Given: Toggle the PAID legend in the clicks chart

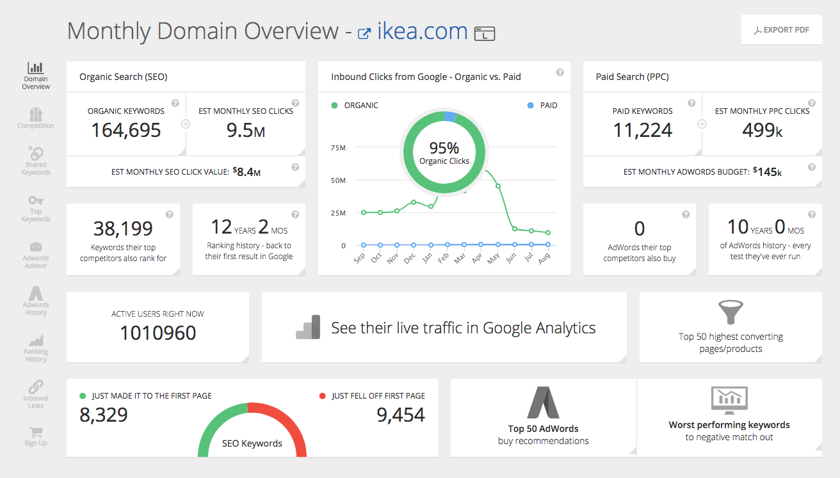Looking at the screenshot, I should [542, 105].
